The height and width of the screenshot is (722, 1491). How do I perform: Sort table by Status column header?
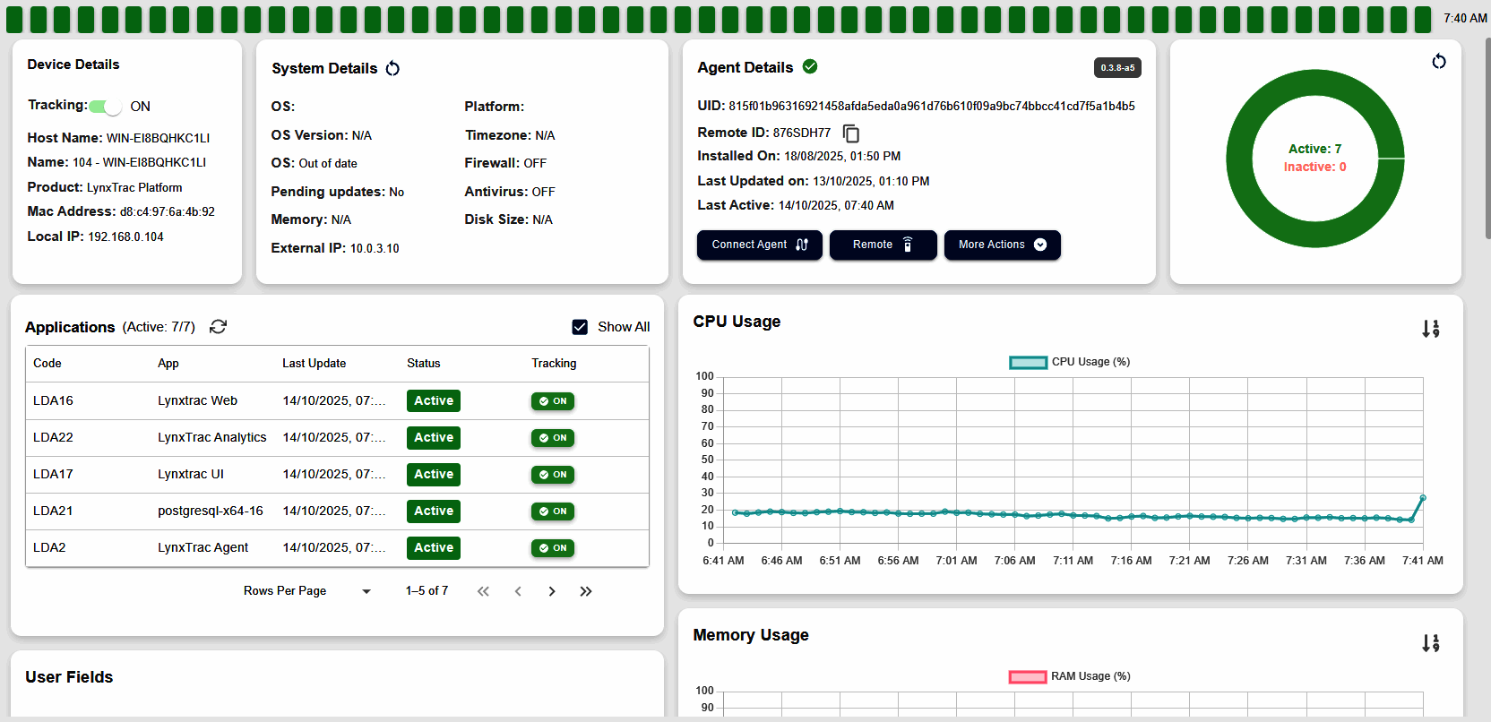pyautogui.click(x=423, y=364)
